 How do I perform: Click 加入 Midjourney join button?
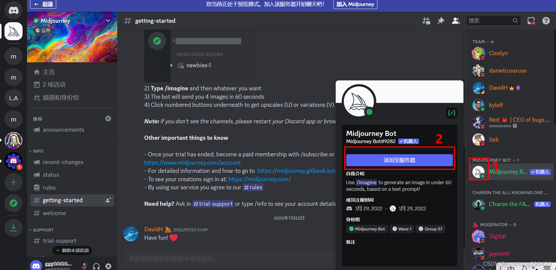(355, 4)
